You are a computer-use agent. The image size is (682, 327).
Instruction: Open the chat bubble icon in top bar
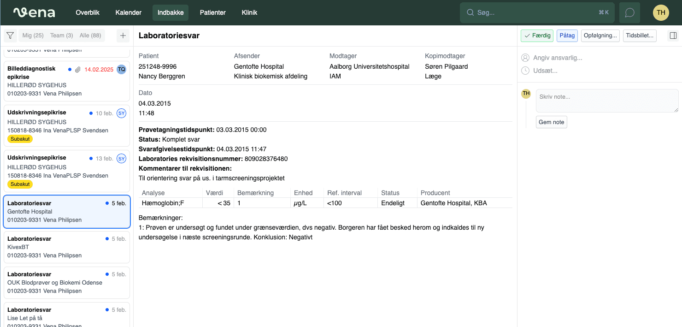[629, 12]
